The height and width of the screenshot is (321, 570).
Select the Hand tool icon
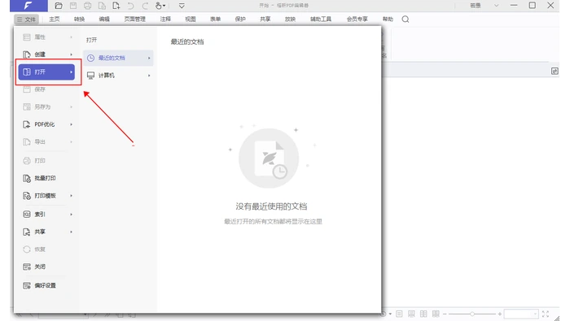coord(159,6)
